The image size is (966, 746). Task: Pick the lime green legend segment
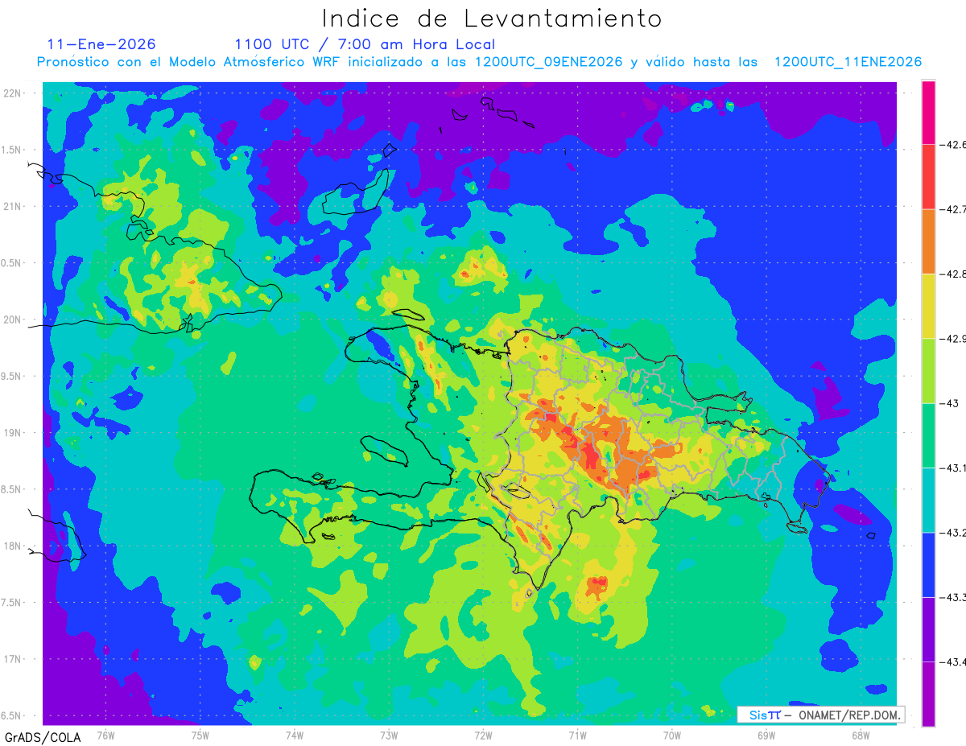(928, 370)
